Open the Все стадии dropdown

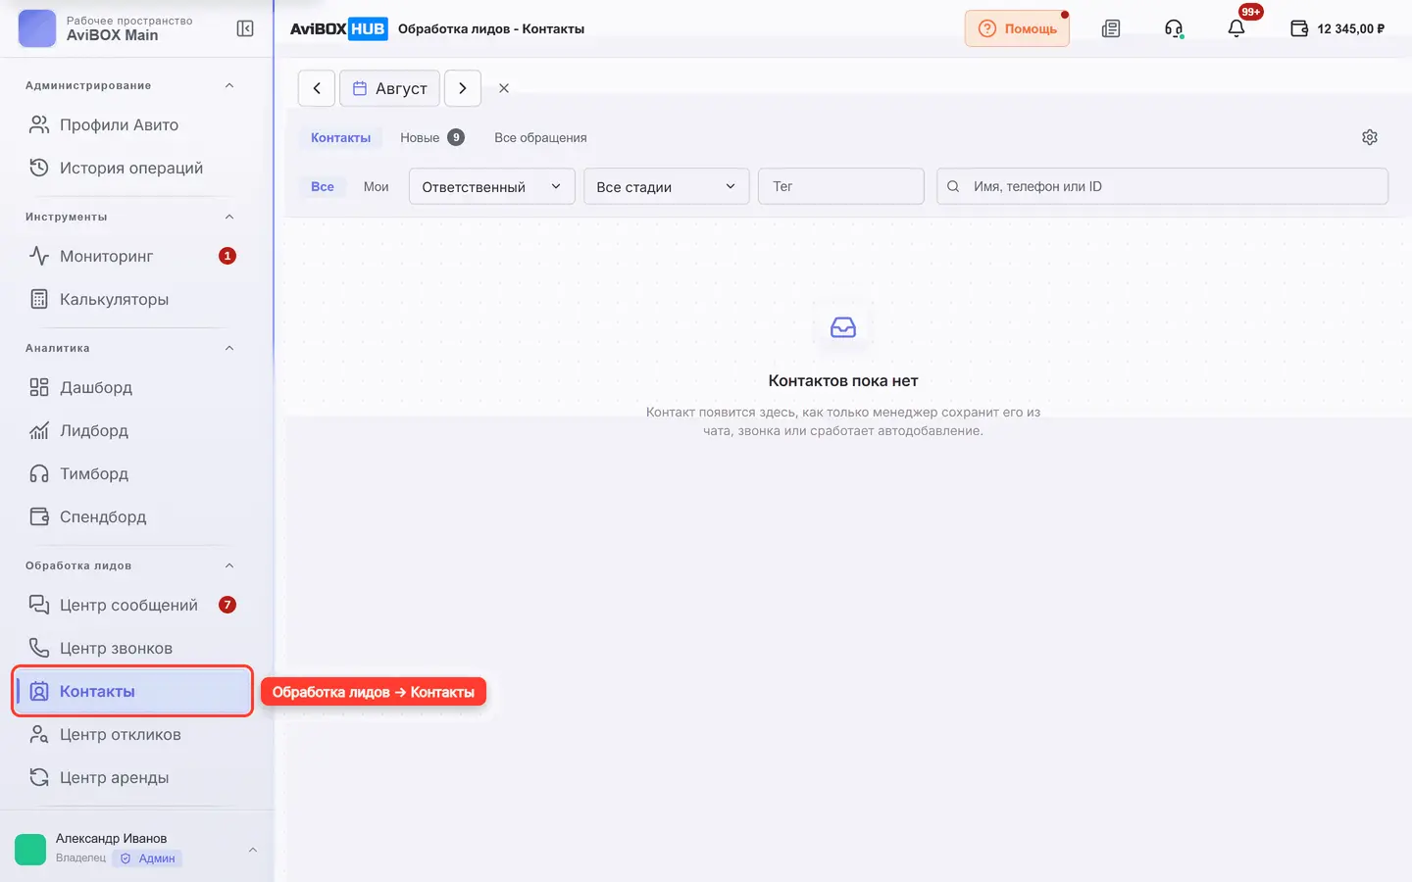point(667,186)
